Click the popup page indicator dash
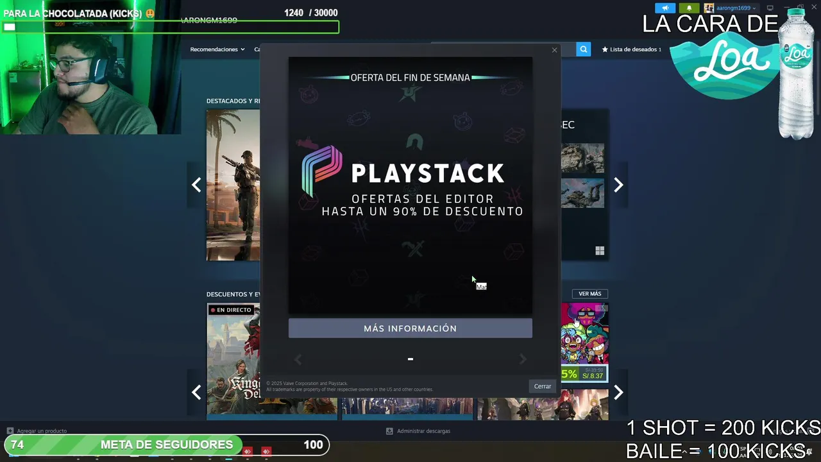 pos(410,359)
